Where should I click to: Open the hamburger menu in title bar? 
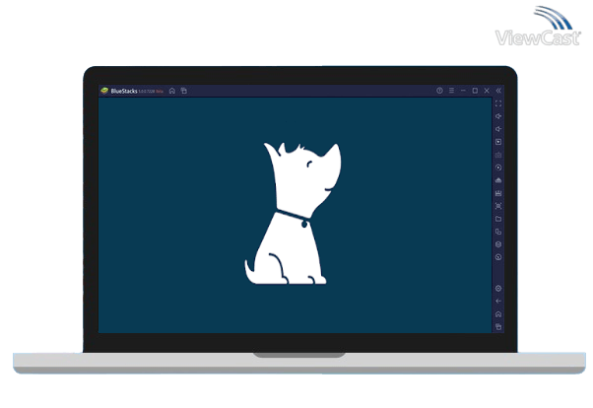pos(451,91)
